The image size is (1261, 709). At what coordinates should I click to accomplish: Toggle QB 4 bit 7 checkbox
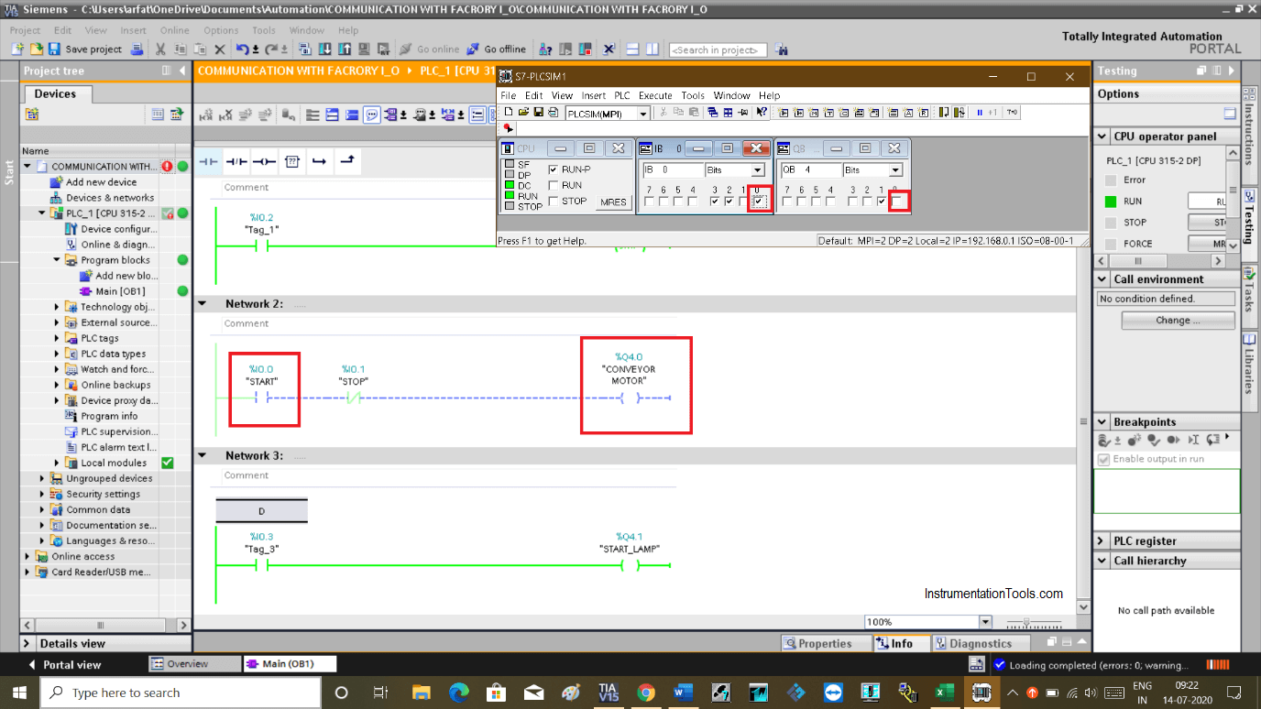pos(787,202)
